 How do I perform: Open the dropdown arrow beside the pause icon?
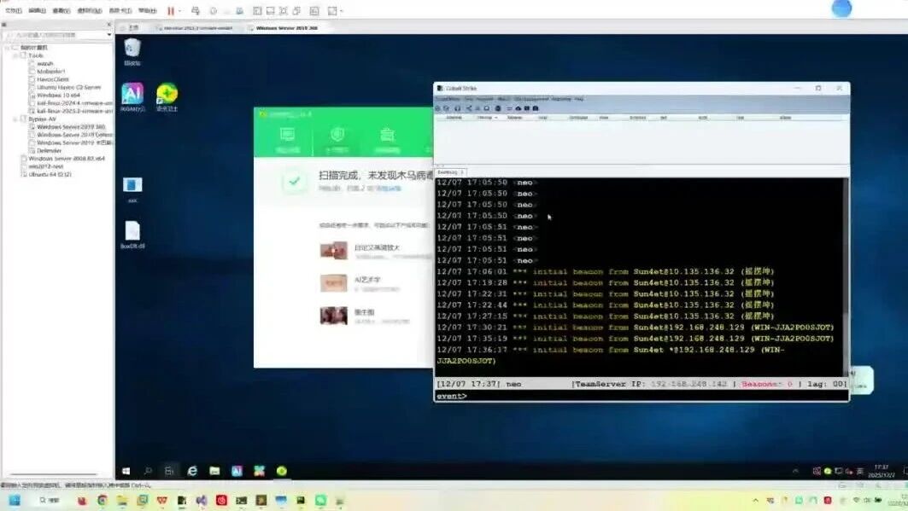(179, 10)
